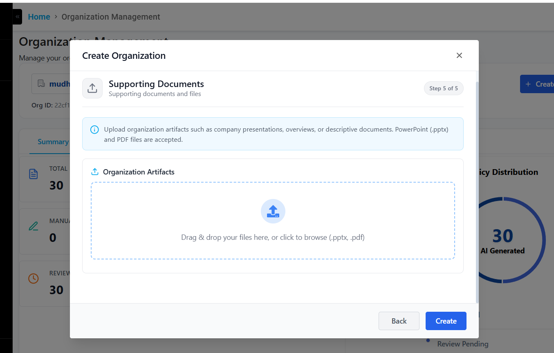The height and width of the screenshot is (353, 554).
Task: Click upload icon beside Organization Artifacts
Action: point(95,172)
